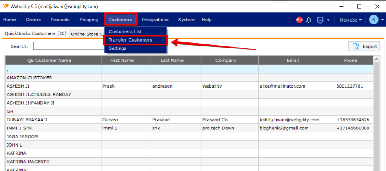Select the highlighted comma customer row

[x=189, y=69]
